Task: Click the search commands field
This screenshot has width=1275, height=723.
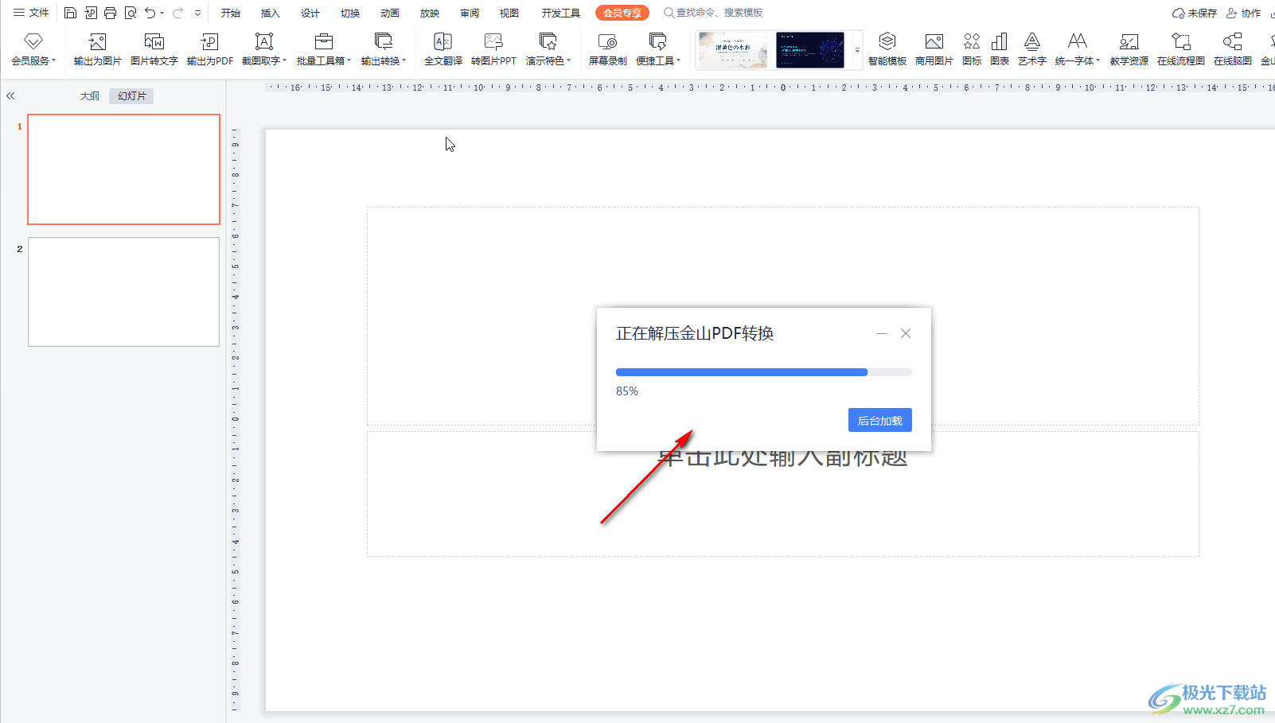Action: (714, 13)
